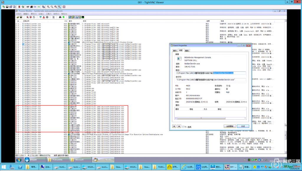Click inside the 路径 path field
This screenshot has width=302, height=171.
pyautogui.click(x=211, y=73)
